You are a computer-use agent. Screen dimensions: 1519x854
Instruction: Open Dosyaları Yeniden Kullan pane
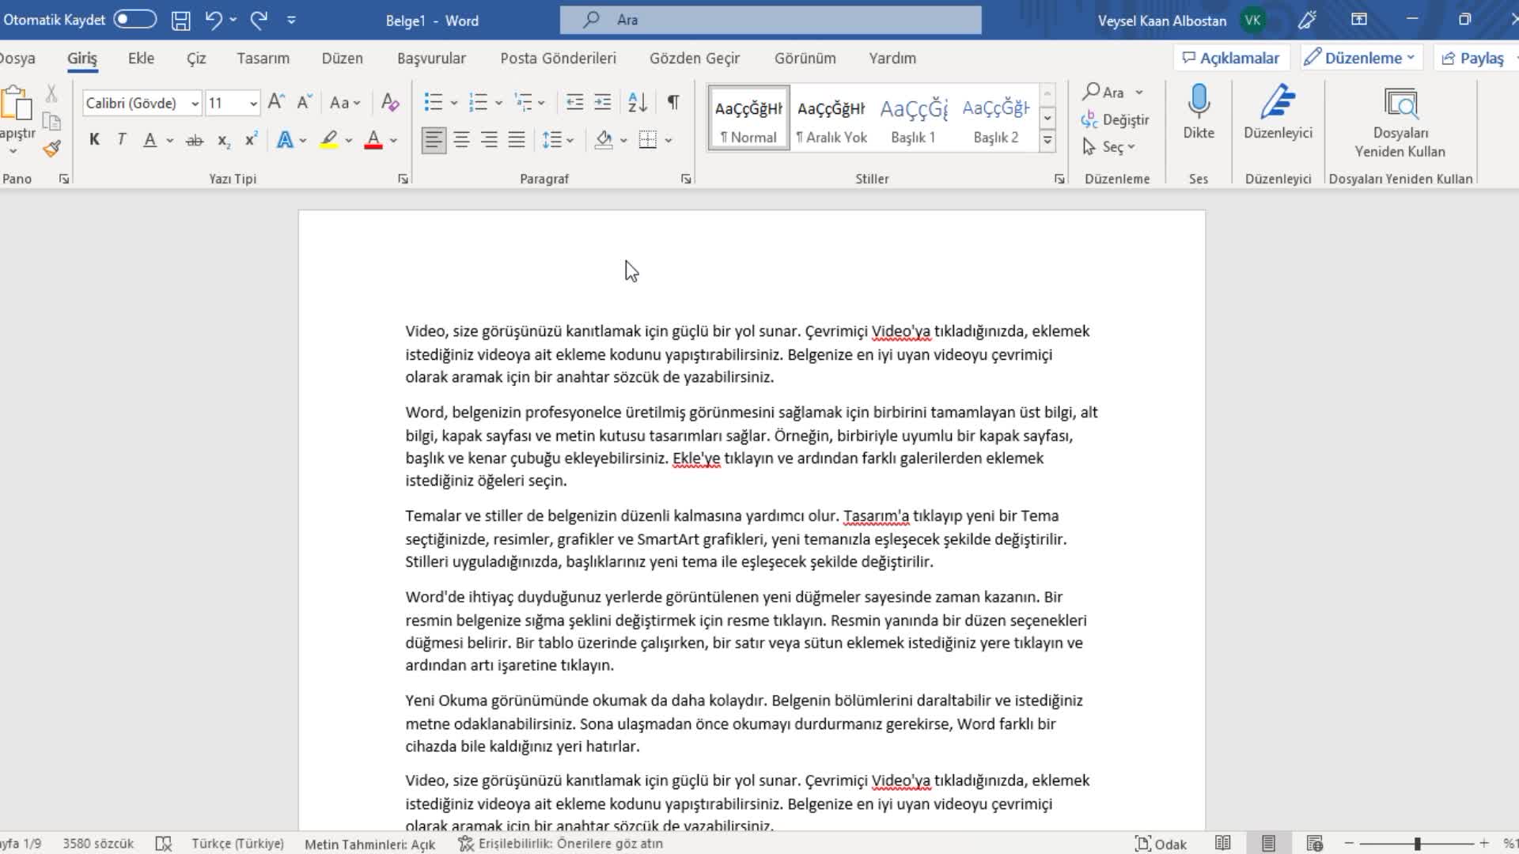point(1400,123)
